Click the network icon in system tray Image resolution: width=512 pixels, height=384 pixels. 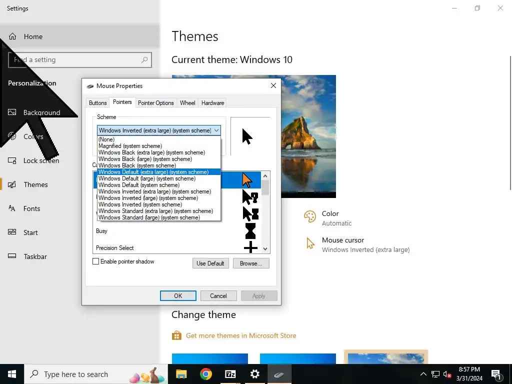click(435, 374)
